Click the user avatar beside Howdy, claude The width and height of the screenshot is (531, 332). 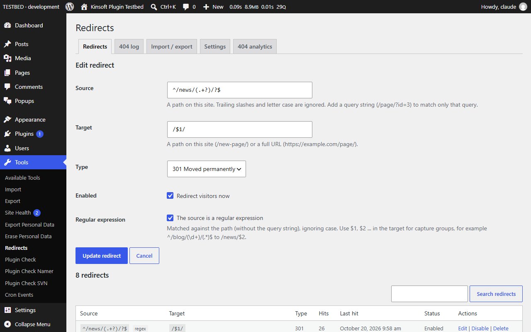pos(523,7)
